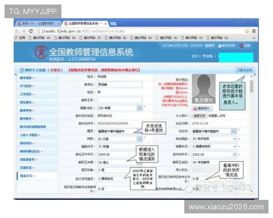This screenshot has width=273, height=218.
Task: Close the 全国教师管理信息系统 browser tab
Action: pyautogui.click(x=106, y=24)
